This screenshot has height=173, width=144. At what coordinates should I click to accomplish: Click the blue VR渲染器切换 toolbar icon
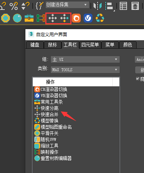(x=88, y=18)
